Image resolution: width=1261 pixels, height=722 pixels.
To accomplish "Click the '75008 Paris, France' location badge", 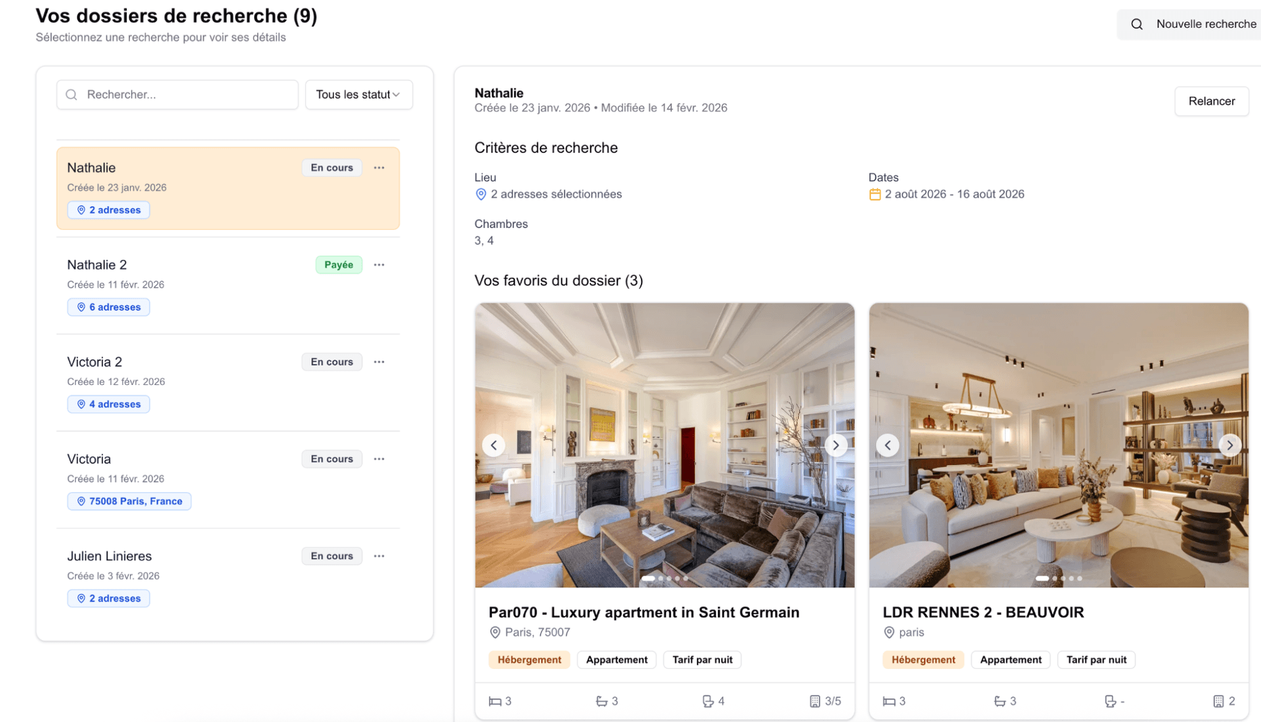I will click(x=129, y=501).
